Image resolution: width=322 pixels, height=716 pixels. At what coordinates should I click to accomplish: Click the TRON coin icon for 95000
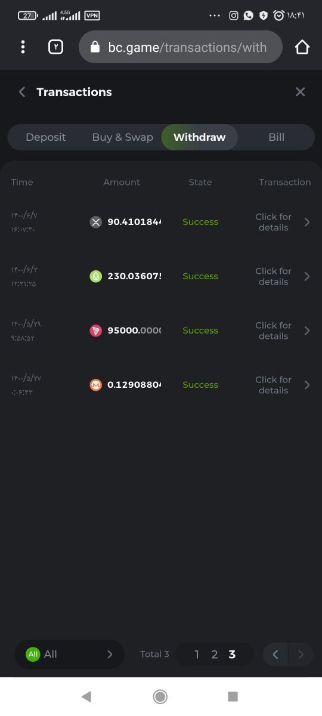tap(96, 331)
